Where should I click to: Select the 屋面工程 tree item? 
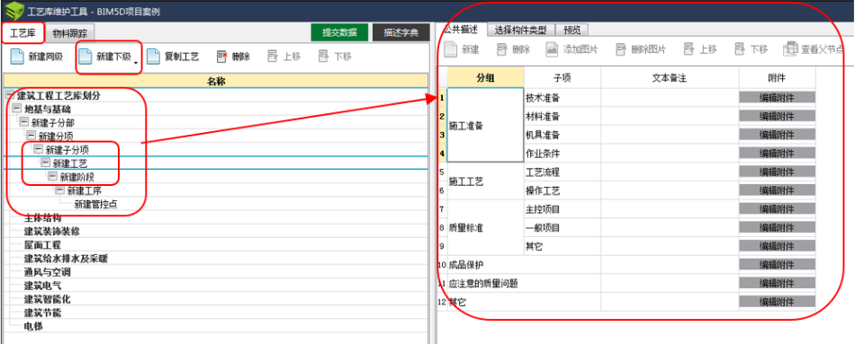(42, 245)
